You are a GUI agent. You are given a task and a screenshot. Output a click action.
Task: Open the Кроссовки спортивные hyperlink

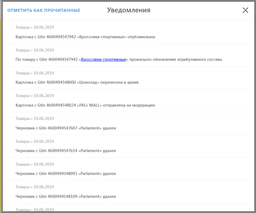coord(104,59)
